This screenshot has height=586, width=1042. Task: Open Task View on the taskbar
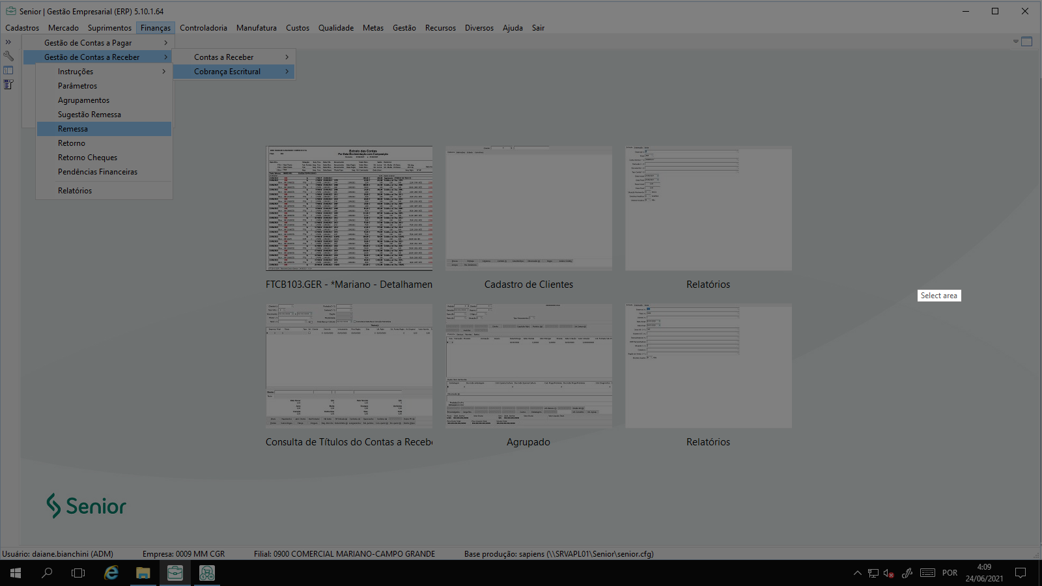click(78, 573)
